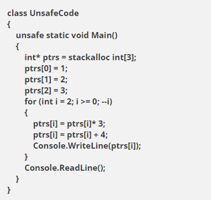Click the opening brace below Main()
Screen dimensions: 211x200
point(17,46)
